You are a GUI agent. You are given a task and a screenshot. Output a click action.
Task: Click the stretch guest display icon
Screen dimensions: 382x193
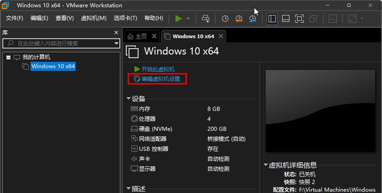352,19
